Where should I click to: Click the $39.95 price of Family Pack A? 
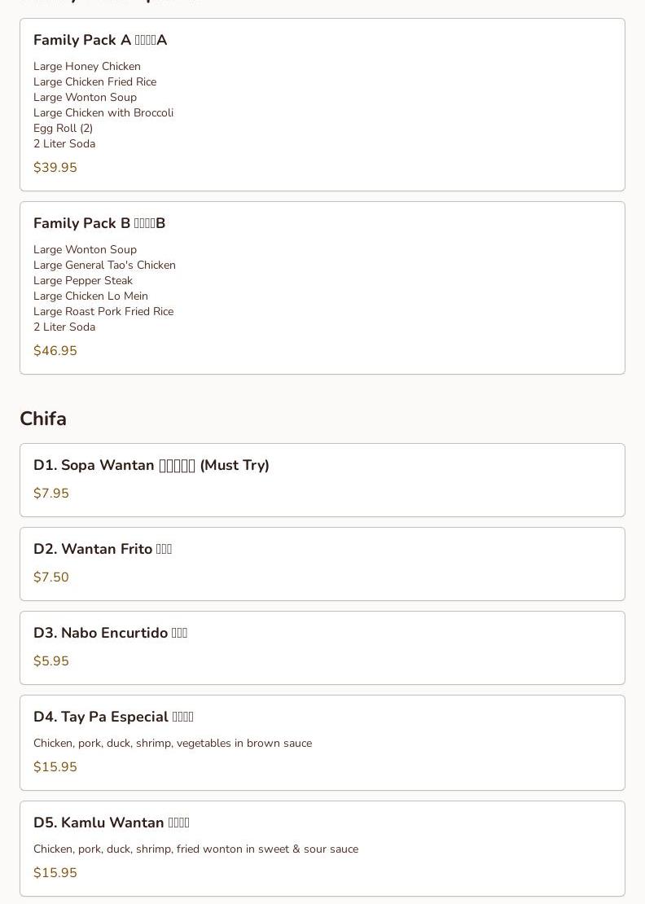55,167
